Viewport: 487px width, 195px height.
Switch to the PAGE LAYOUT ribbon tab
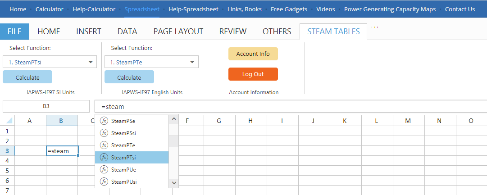178,32
